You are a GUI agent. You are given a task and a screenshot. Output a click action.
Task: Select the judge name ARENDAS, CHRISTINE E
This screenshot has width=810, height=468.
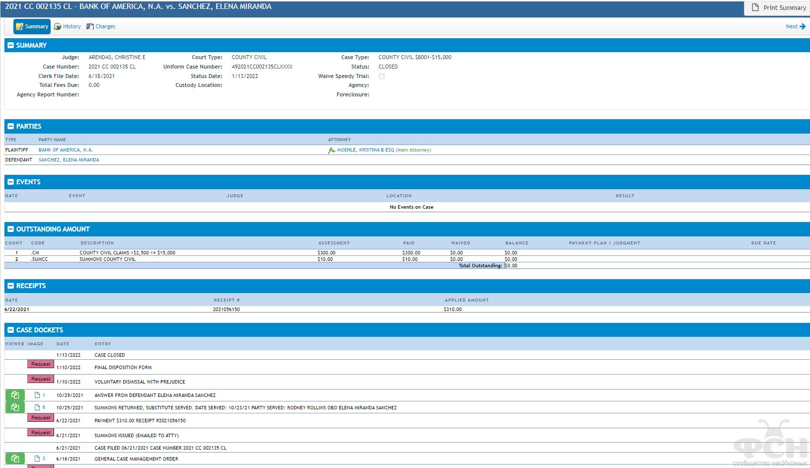[x=117, y=57]
